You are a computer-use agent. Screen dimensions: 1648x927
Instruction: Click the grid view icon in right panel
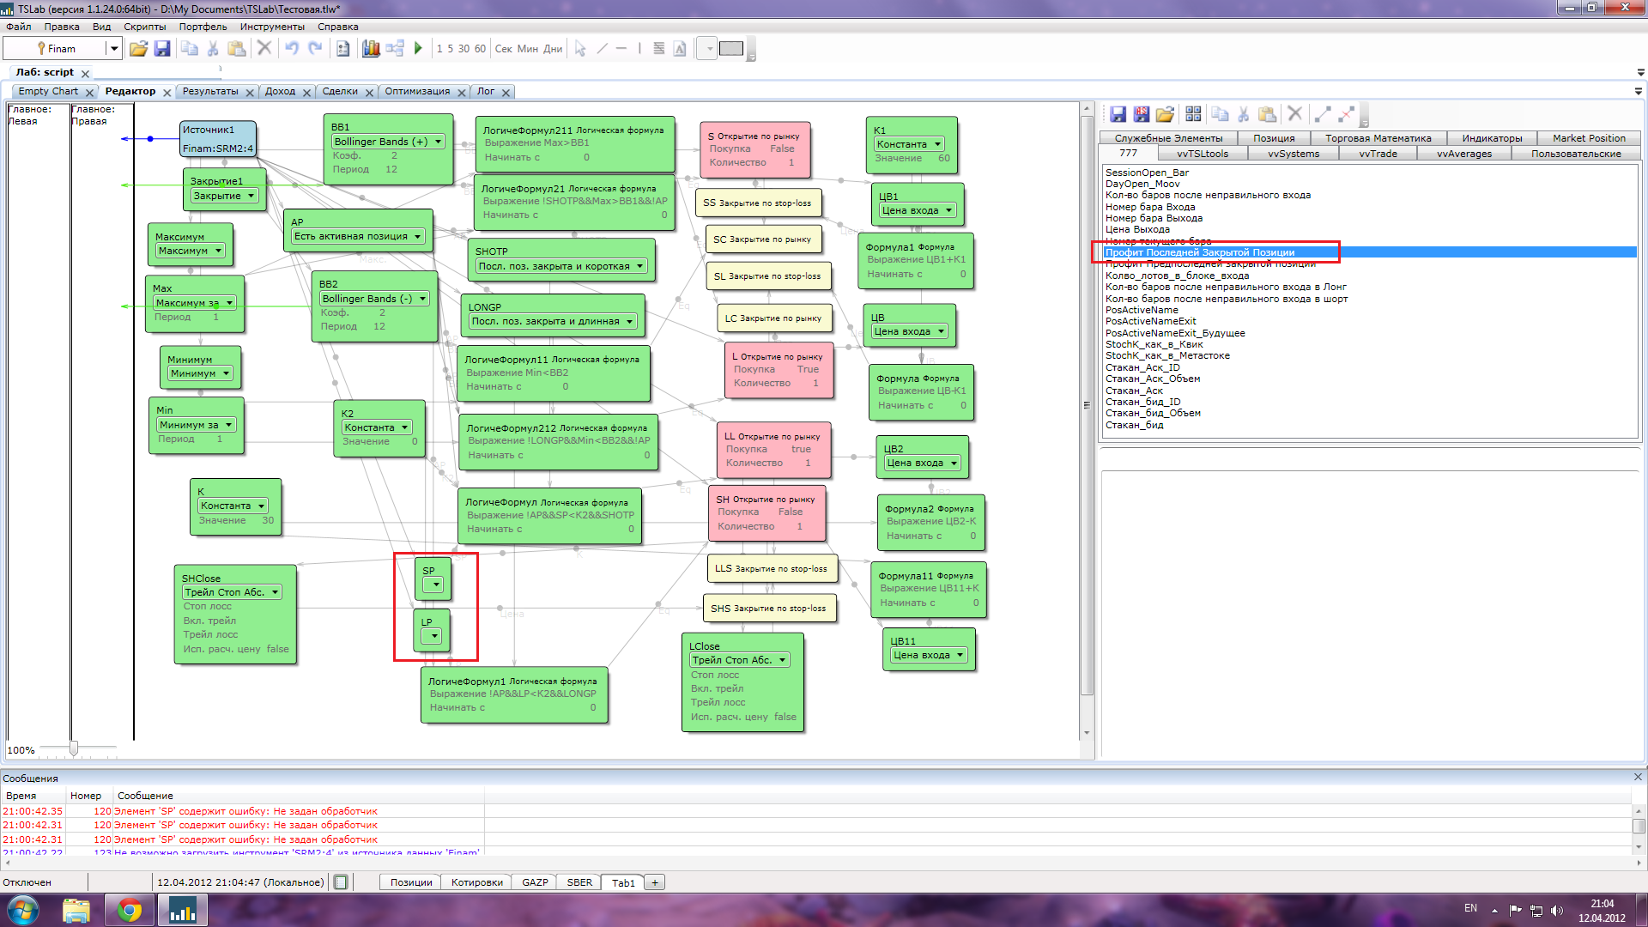(1193, 114)
